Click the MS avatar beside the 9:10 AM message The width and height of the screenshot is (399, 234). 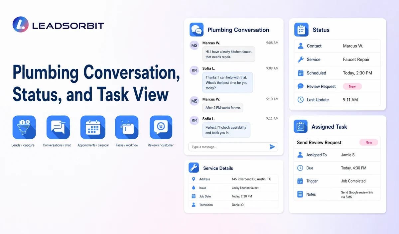tap(194, 101)
